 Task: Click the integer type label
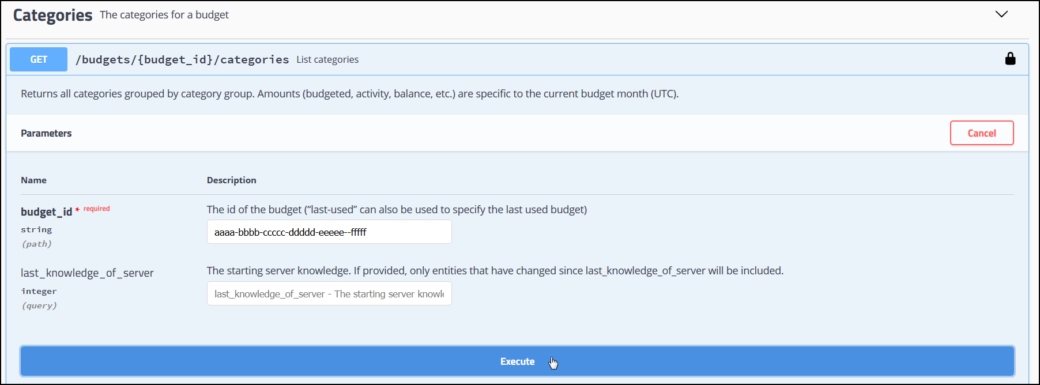(39, 291)
